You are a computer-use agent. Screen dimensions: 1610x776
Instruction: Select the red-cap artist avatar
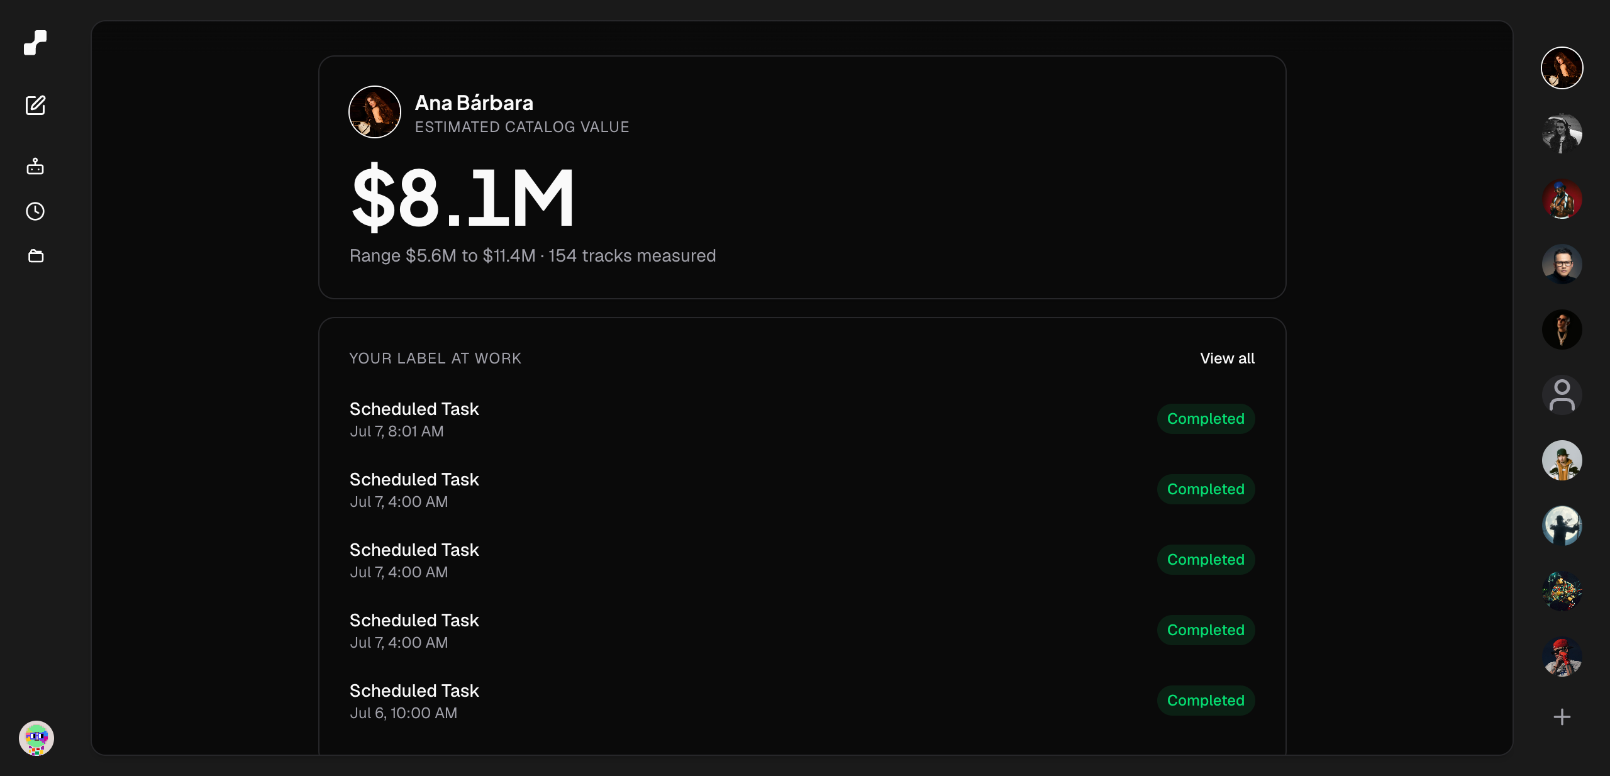coord(1562,657)
